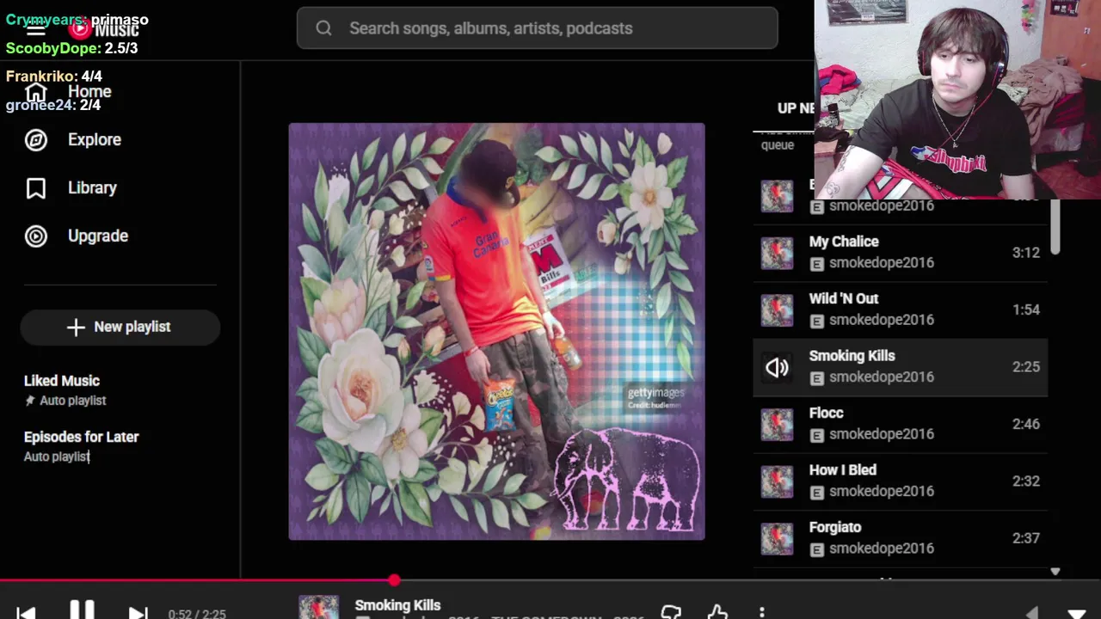The height and width of the screenshot is (619, 1101).
Task: Click the player bar song thumbnail
Action: click(318, 607)
